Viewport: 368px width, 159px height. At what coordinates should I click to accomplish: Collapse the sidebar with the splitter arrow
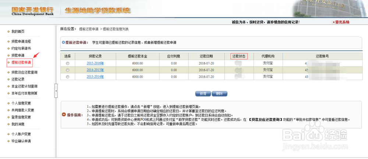[56, 91]
